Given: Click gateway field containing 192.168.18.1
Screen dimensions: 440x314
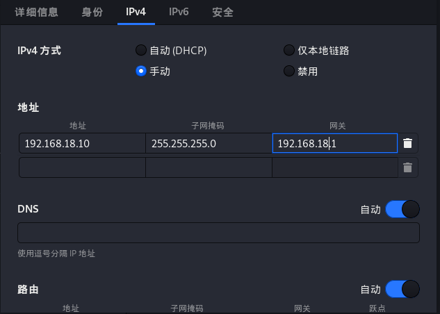Looking at the screenshot, I should [x=334, y=144].
